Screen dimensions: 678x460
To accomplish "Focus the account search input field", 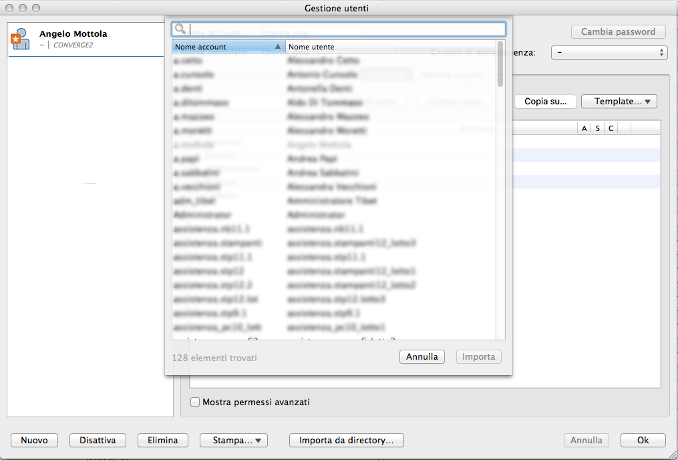I will point(344,29).
